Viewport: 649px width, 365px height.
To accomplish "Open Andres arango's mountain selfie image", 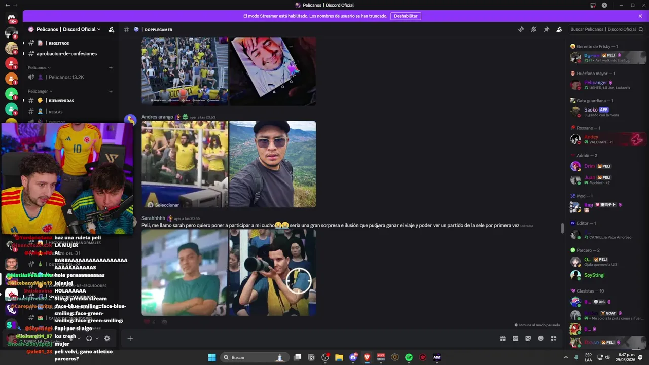I will tap(272, 164).
